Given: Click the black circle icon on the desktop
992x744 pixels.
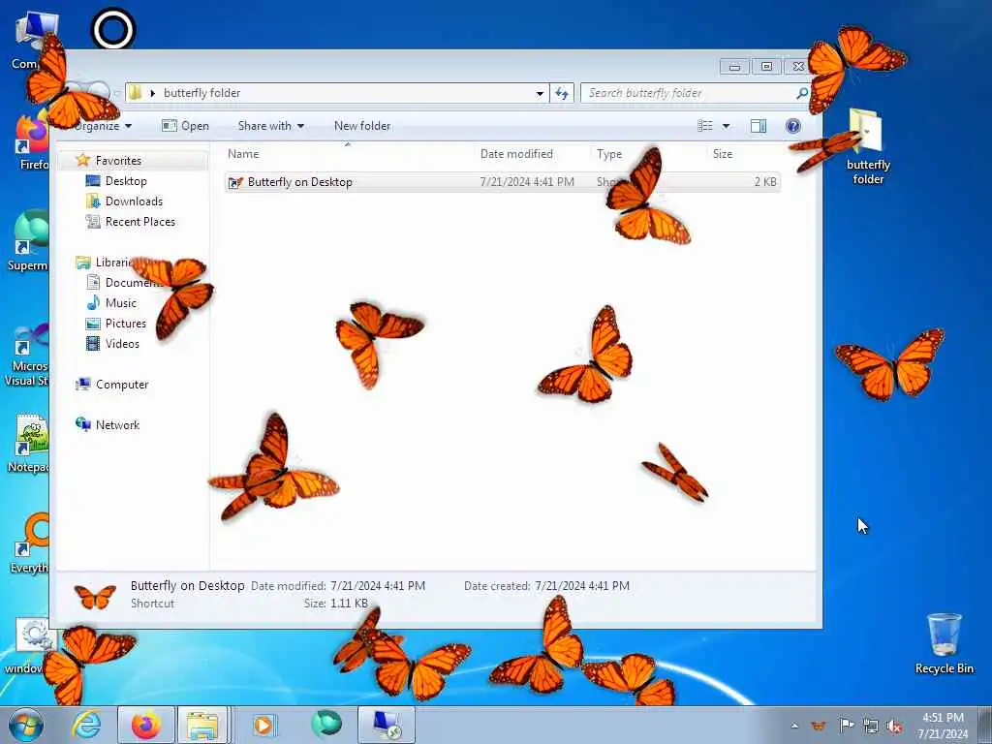Looking at the screenshot, I should pyautogui.click(x=113, y=29).
